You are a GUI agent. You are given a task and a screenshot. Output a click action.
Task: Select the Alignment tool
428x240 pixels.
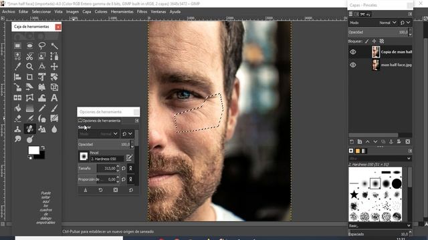(x=18, y=77)
